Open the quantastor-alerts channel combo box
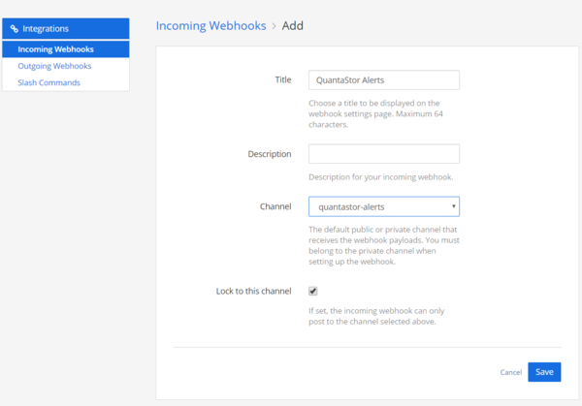The image size is (582, 406). pos(384,206)
